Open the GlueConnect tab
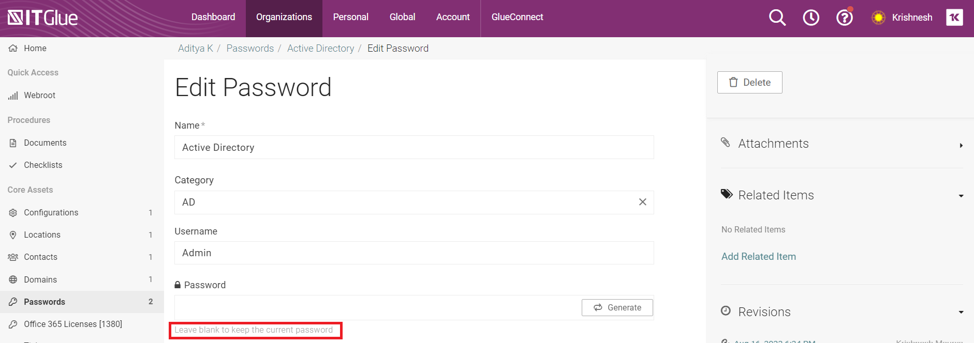 [517, 17]
